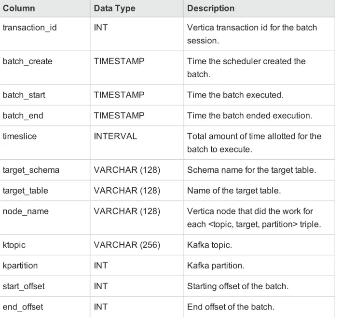Click VARCHAR (256) data type cell
Viewport: 342px width, 321px height.
point(137,245)
